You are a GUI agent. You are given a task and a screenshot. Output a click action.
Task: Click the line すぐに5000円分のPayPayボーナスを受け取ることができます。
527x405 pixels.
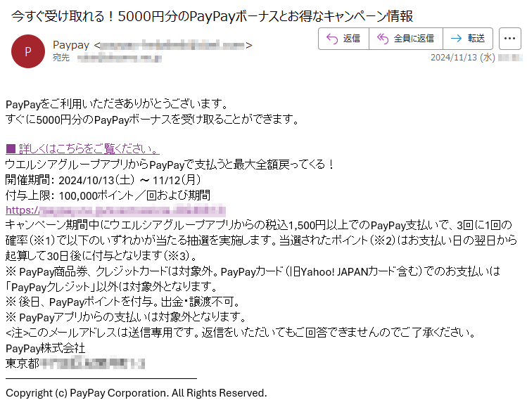coord(152,120)
